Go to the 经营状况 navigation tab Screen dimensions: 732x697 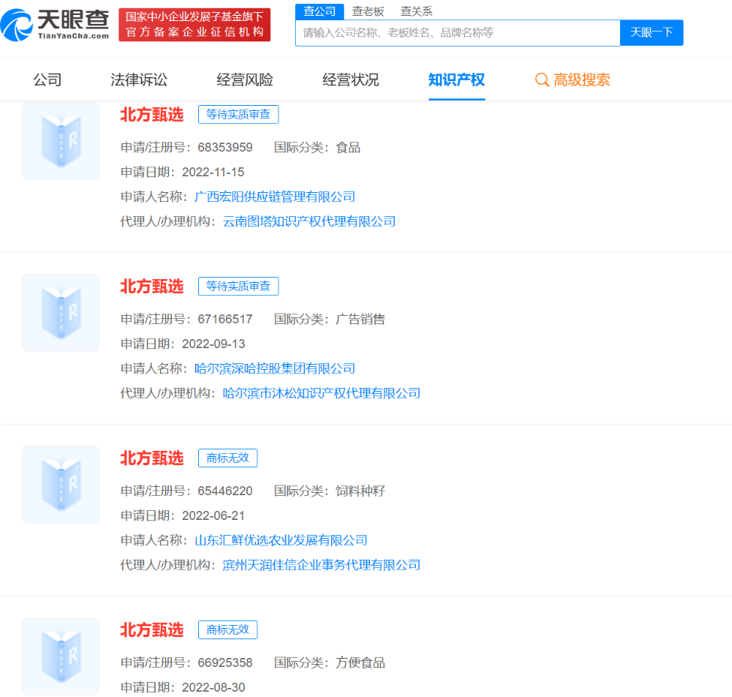tap(351, 80)
